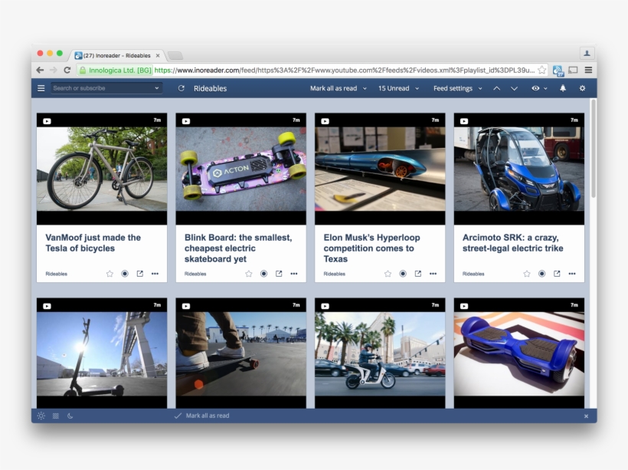Image resolution: width=628 pixels, height=470 pixels.
Task: Open Arcimoto SRK article in new tab icon
Action: click(x=557, y=274)
